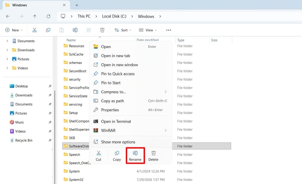This screenshot has width=302, height=184.
Task: Click the Copy icon in the toolbar
Action: [48, 30]
